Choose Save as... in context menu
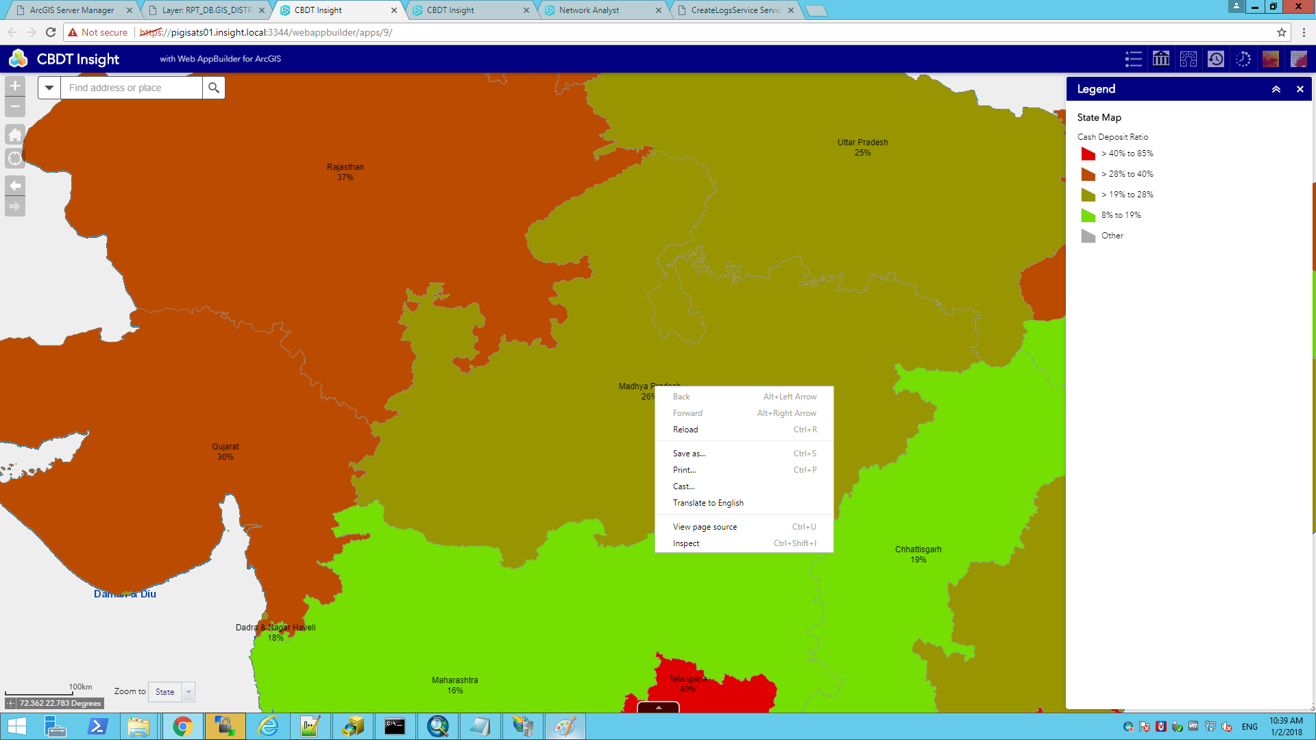This screenshot has width=1316, height=740. [x=744, y=454]
